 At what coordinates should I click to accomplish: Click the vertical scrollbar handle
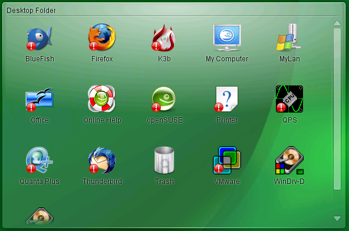pyautogui.click(x=337, y=109)
